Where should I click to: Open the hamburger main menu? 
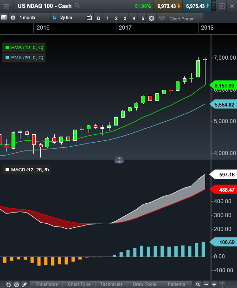pyautogui.click(x=6, y=6)
